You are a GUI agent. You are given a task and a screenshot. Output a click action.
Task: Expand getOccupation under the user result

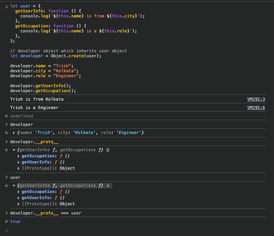pos(19,192)
